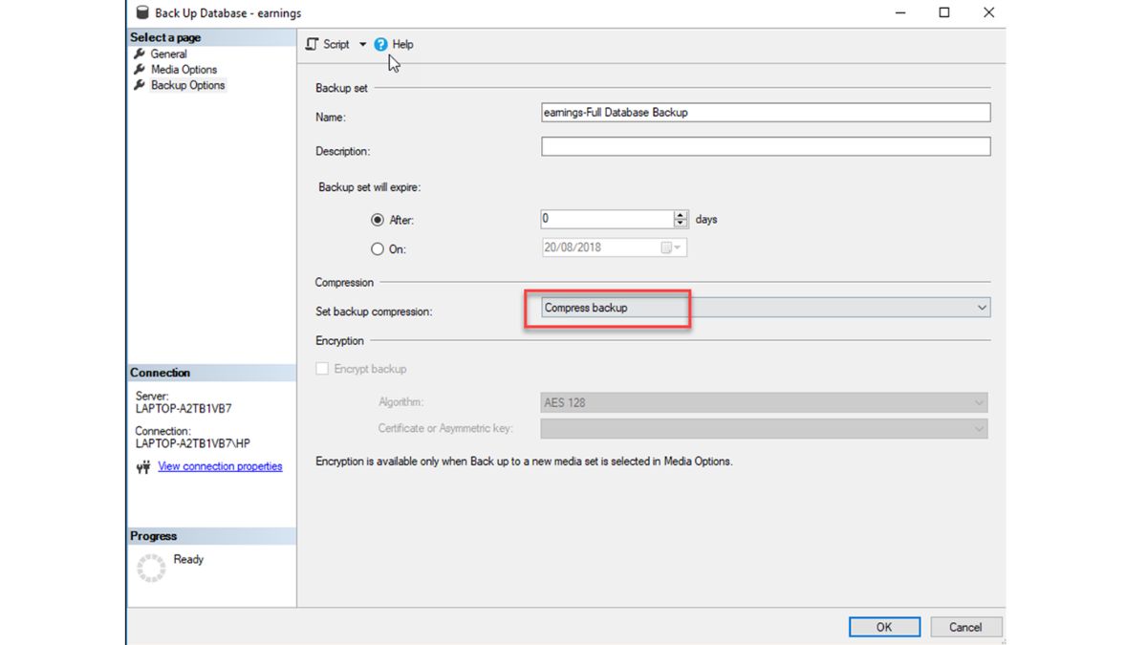Click inside the Description input field

pos(765,145)
